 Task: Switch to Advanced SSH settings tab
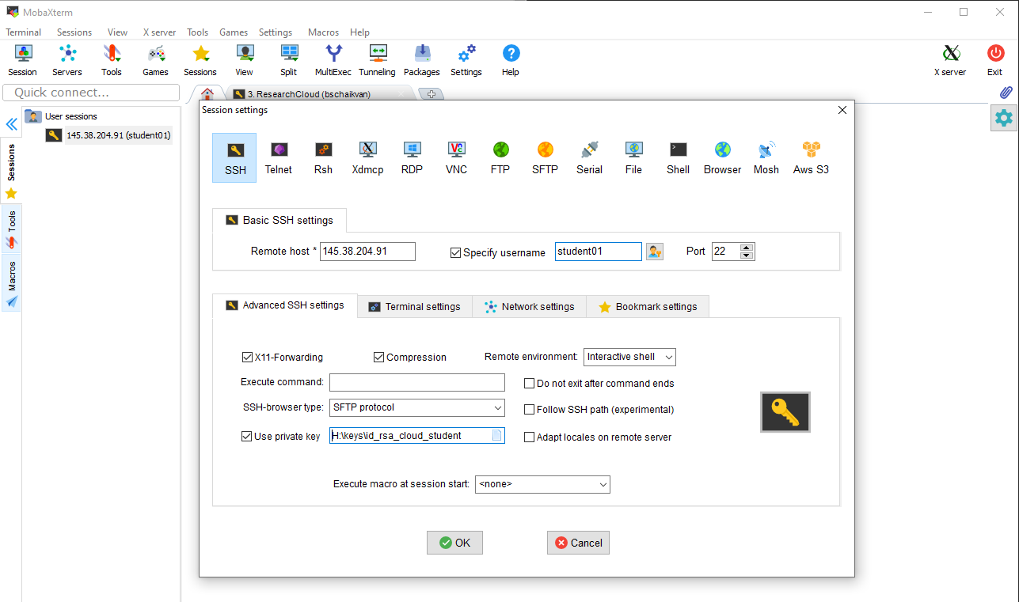tap(285, 305)
